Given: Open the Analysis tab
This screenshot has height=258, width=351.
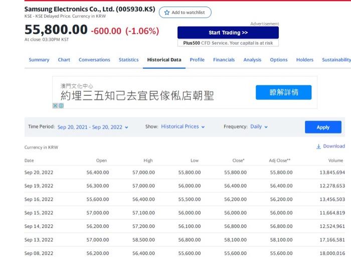Looking at the screenshot, I should click(252, 60).
